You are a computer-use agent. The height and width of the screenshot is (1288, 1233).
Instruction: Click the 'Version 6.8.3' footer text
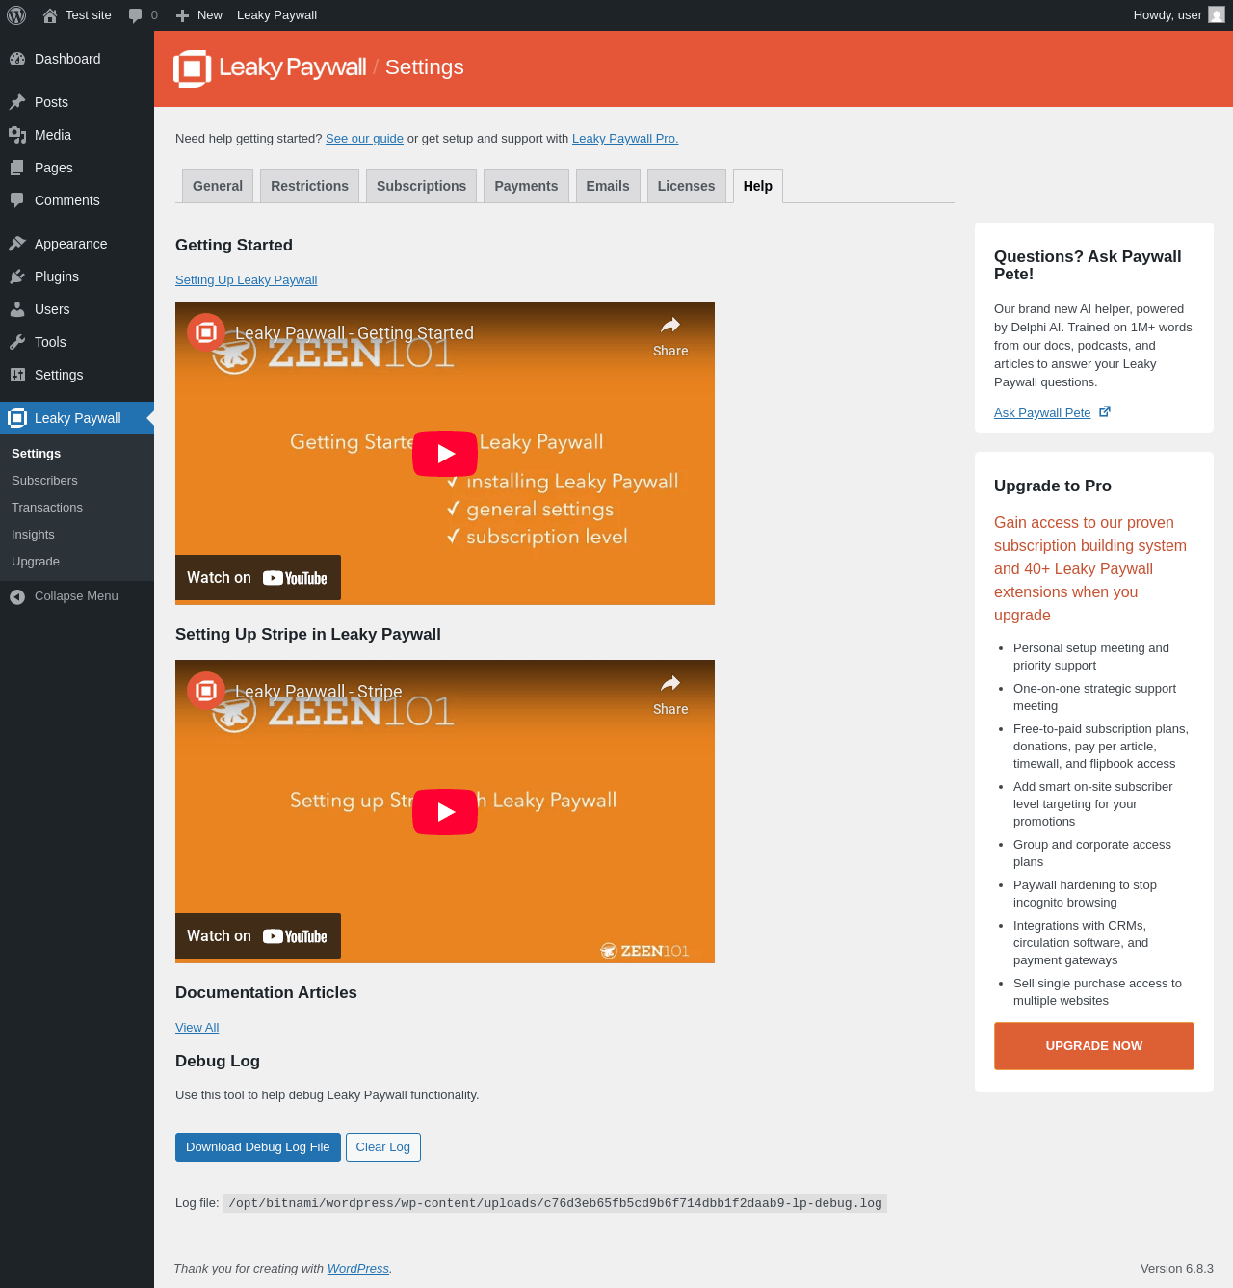point(1177,1269)
